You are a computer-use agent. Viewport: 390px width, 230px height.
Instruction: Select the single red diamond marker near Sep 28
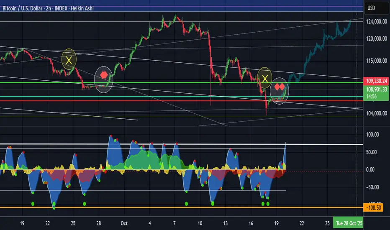point(104,75)
